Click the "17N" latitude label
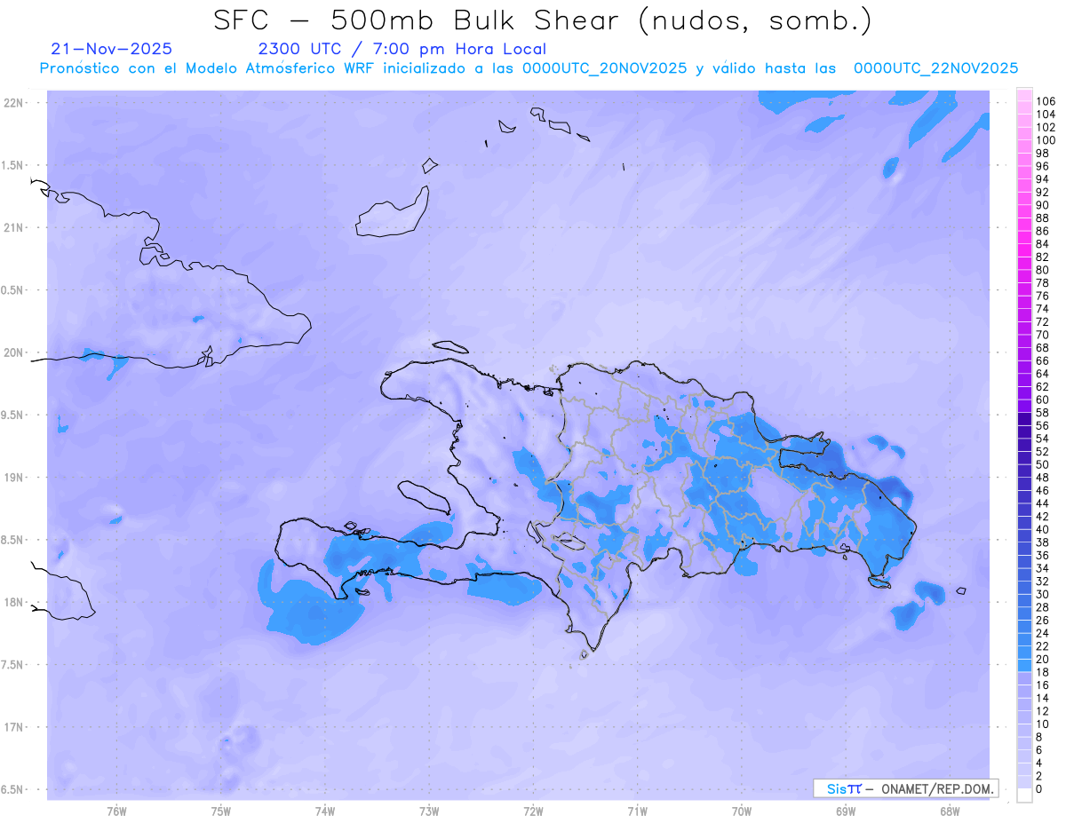 (13, 727)
